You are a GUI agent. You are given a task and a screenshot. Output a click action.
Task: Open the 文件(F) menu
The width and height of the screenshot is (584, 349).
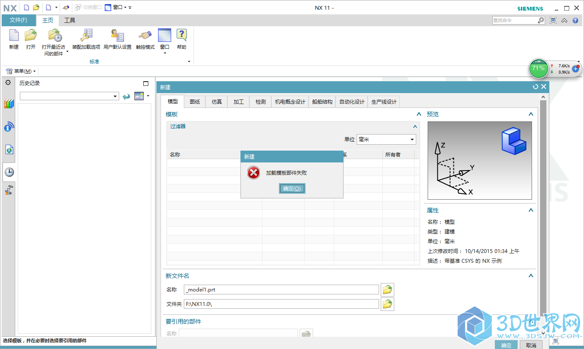18,20
